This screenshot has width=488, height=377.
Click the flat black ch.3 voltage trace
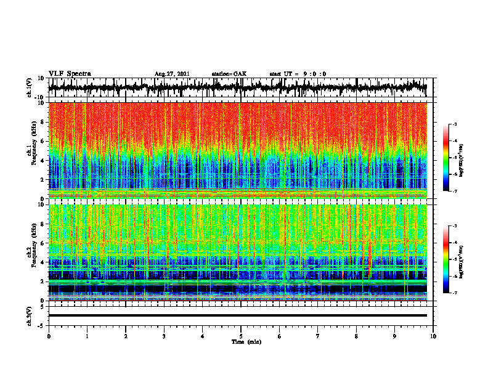tap(237, 315)
